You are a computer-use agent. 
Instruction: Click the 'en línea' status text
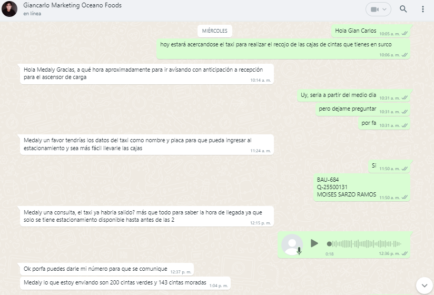coord(32,14)
